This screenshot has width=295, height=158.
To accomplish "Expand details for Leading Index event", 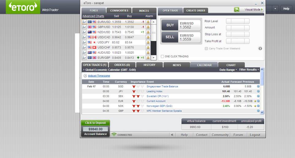I will point(258,91).
